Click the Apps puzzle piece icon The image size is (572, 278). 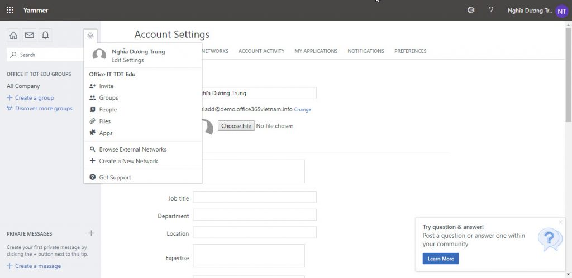click(x=93, y=133)
